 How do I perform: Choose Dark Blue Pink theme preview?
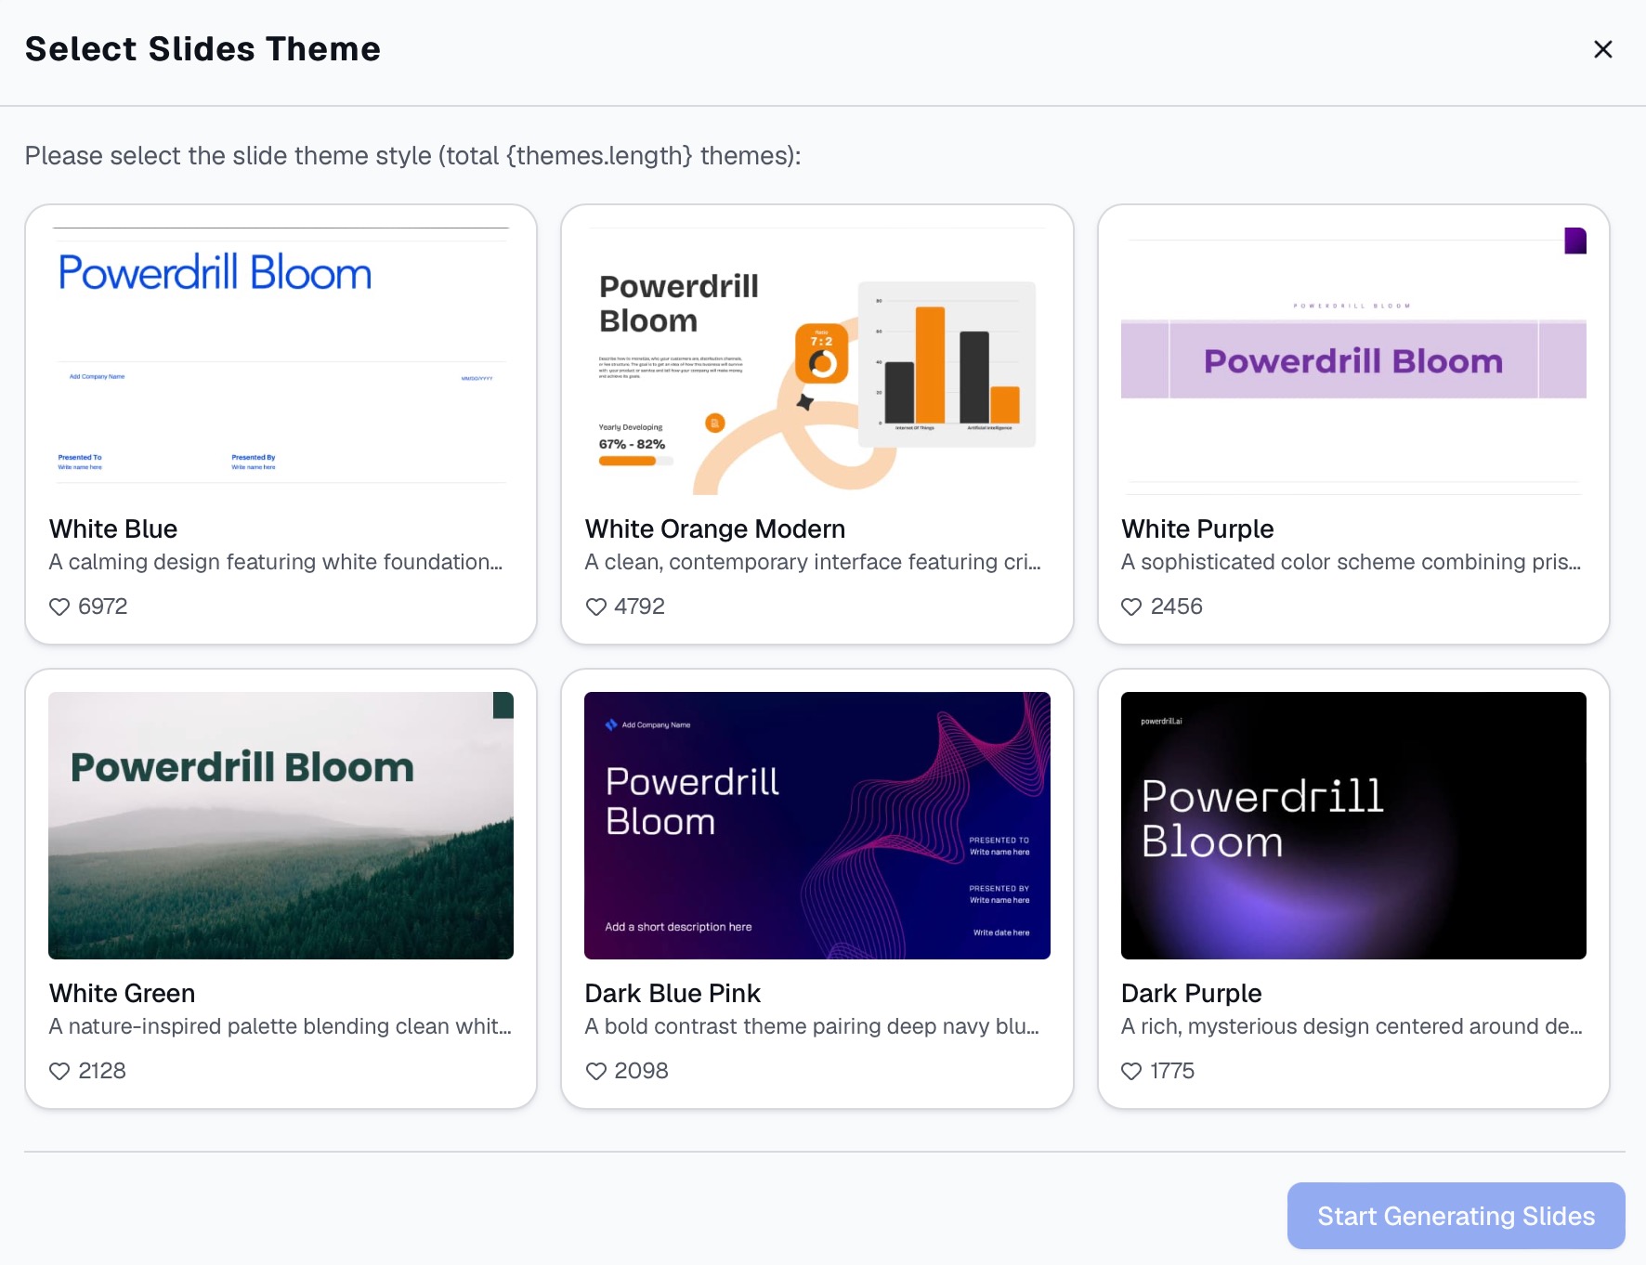pos(817,826)
